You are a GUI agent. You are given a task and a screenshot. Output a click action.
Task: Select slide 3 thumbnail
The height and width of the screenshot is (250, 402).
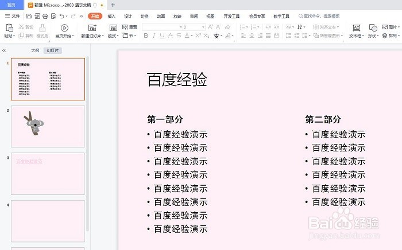(48, 174)
